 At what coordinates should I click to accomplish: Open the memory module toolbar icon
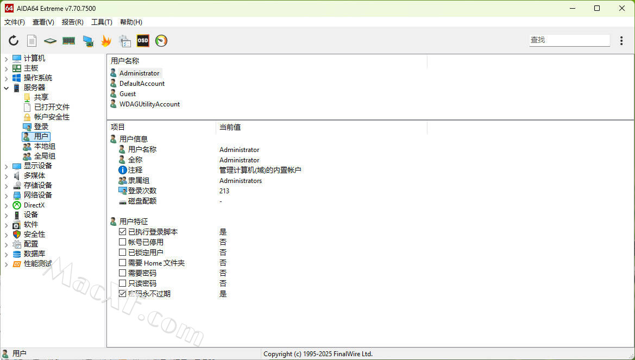[69, 41]
